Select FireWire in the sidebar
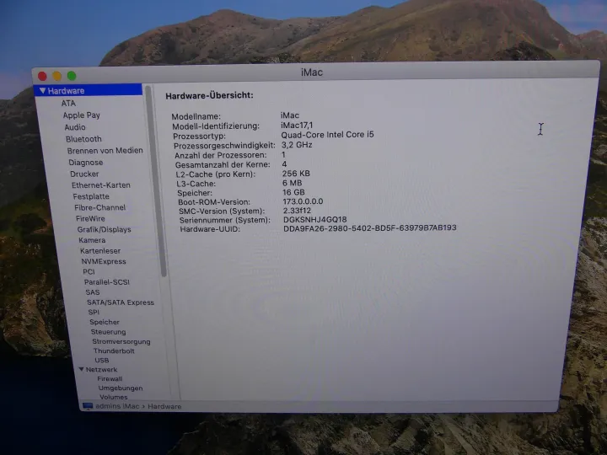Viewport: 607px width, 455px height. pos(90,218)
